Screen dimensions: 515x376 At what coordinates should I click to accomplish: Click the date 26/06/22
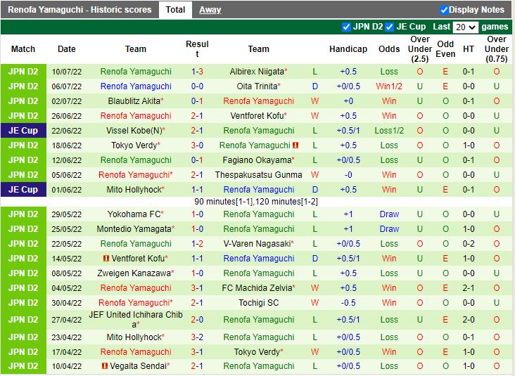66,116
